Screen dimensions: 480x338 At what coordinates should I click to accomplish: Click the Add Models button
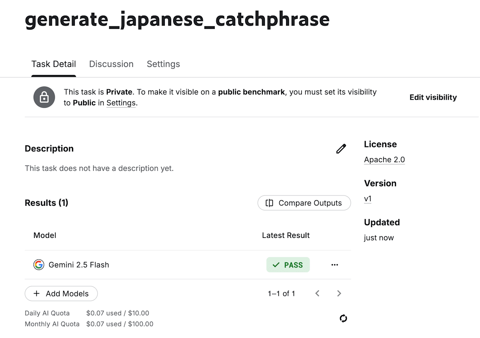click(61, 294)
